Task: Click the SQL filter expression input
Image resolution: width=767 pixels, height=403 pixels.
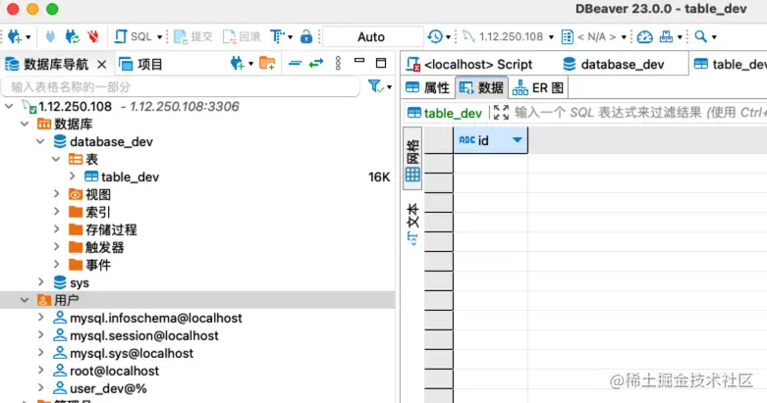Action: tap(640, 113)
